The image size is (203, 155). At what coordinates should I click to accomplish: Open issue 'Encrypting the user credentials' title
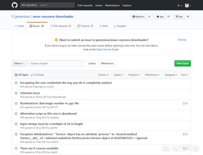66,83
